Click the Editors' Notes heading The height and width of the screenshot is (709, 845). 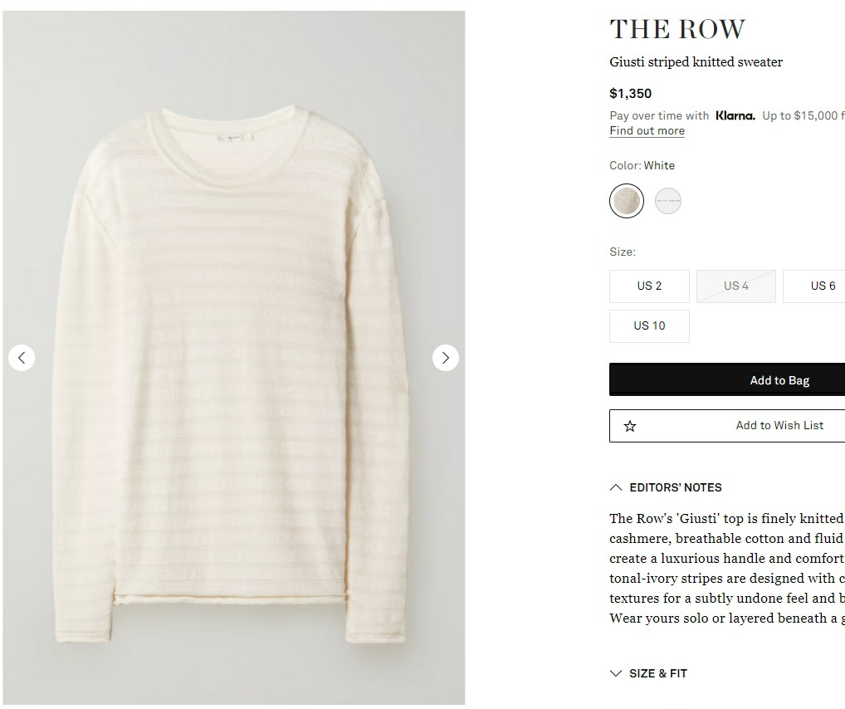[x=676, y=487]
